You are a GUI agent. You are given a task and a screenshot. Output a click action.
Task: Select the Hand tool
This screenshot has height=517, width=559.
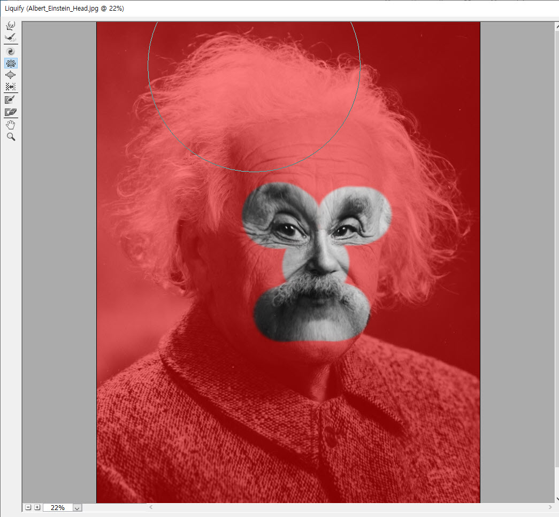point(11,125)
